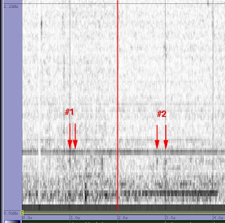
Task: Click the 0.0s mark on the time ruler
Action: click(28, 218)
